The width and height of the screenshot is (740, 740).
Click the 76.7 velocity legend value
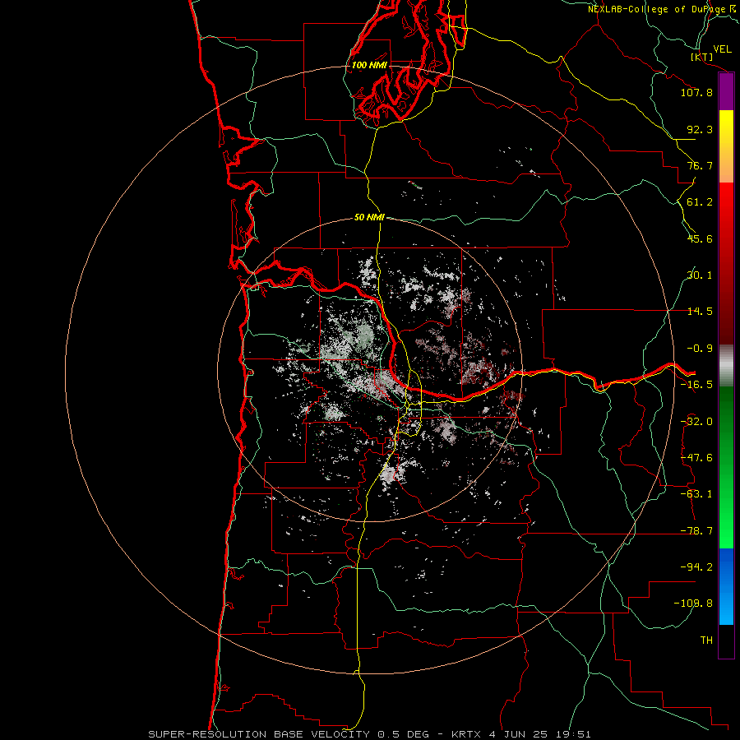(x=700, y=165)
